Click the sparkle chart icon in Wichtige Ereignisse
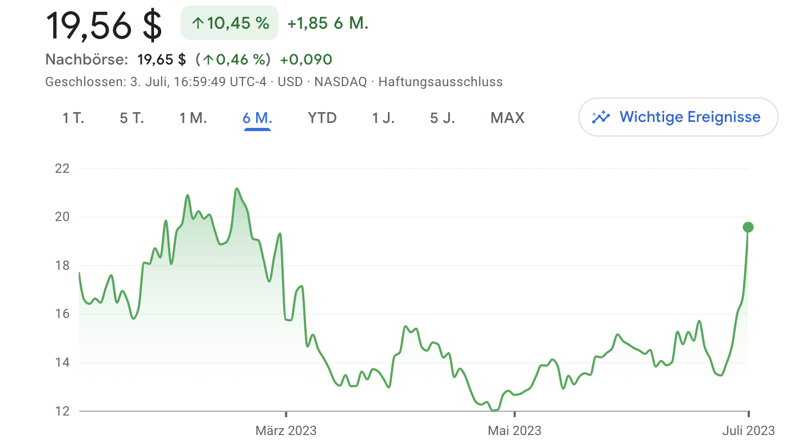Screen dimensions: 803x441 (x=601, y=117)
